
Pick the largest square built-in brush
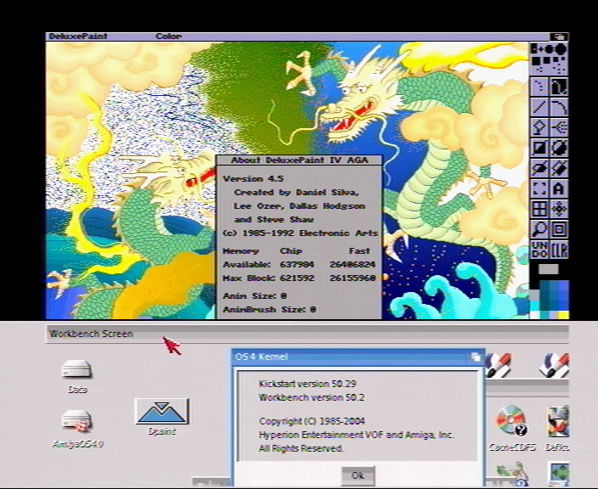pos(536,60)
